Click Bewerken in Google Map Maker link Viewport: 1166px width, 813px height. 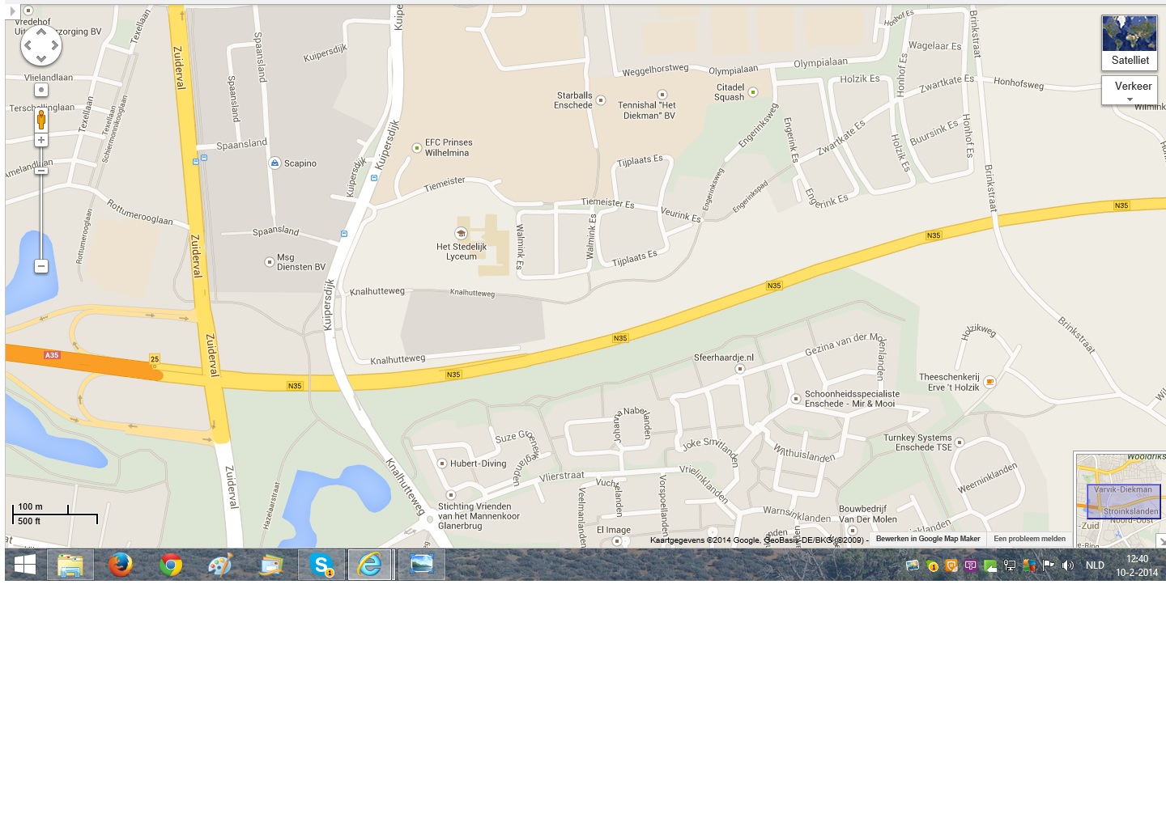927,539
